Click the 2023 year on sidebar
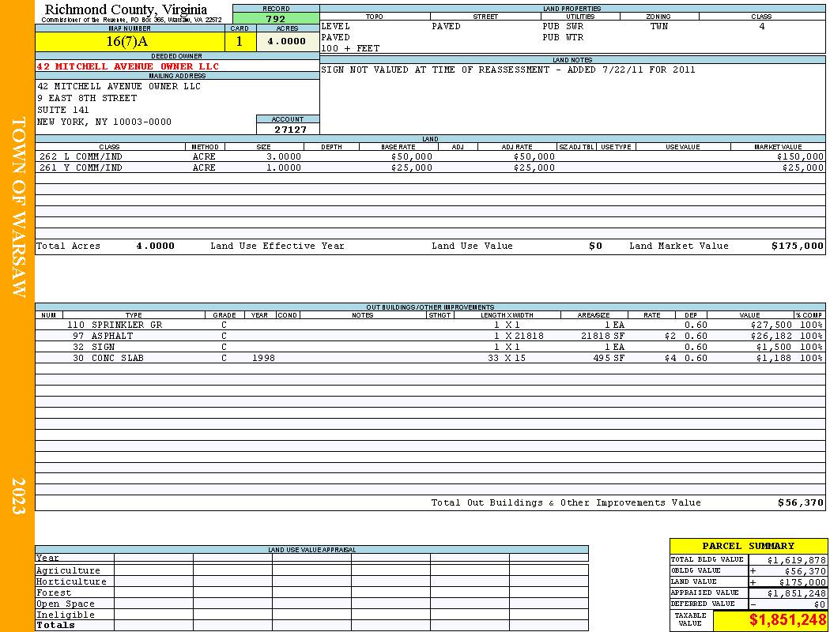Image resolution: width=830 pixels, height=632 pixels. [x=18, y=496]
